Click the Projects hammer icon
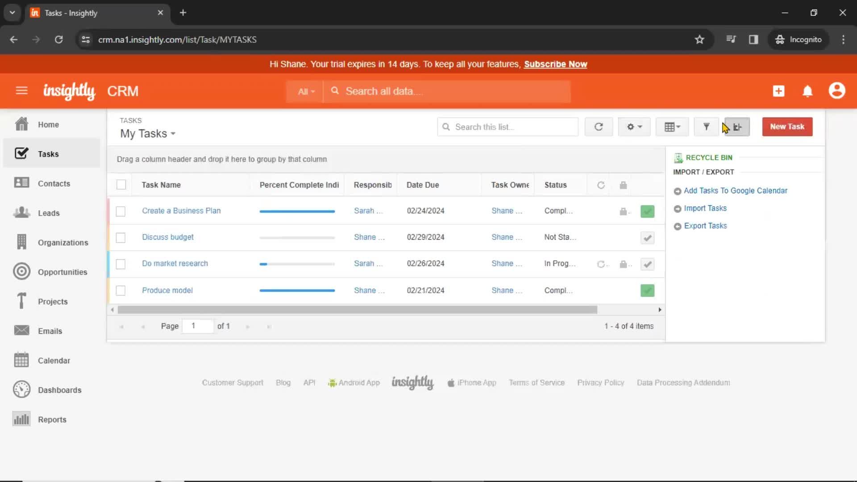Viewport: 857px width, 482px height. 21,301
